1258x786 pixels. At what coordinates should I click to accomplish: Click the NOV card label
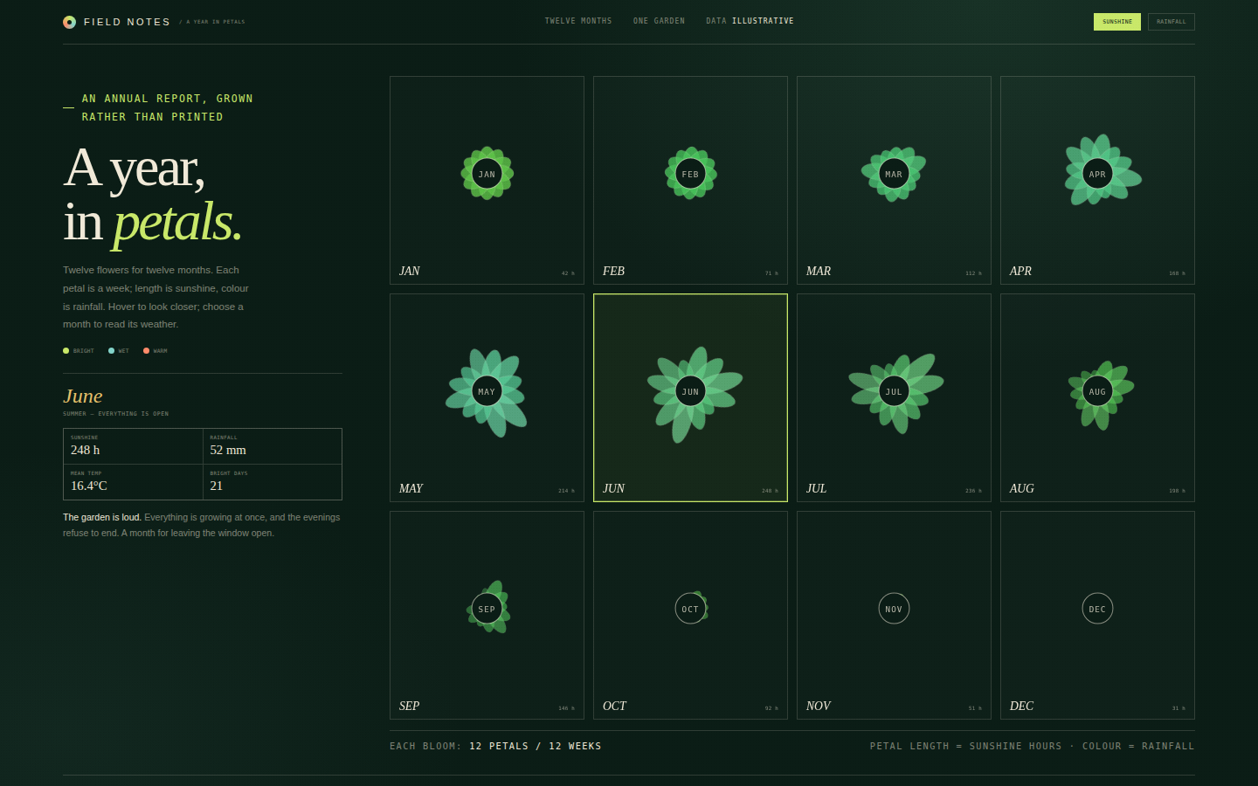[818, 706]
